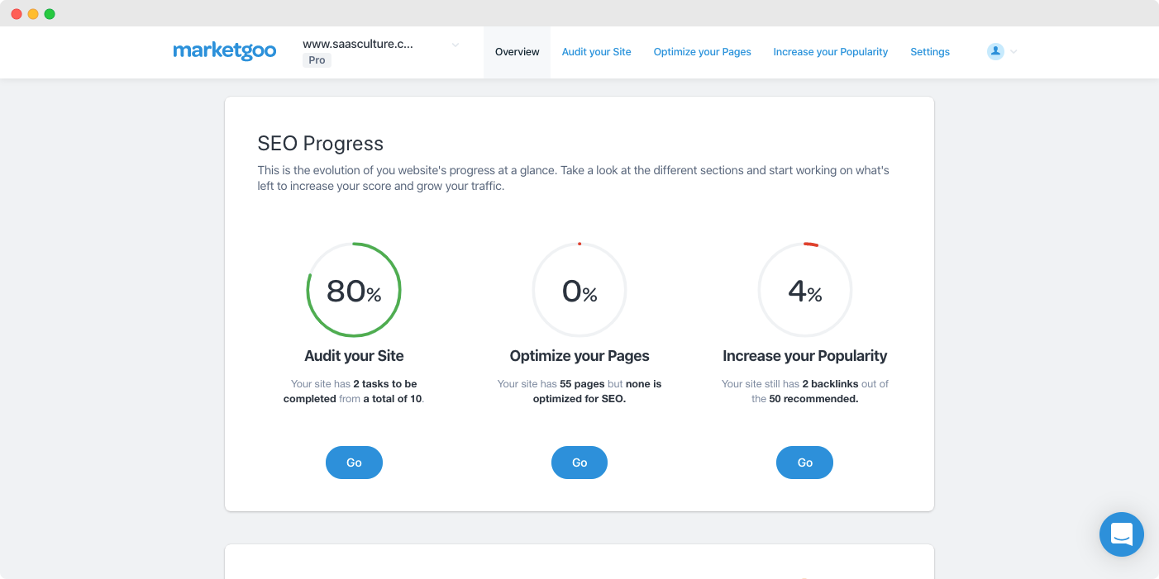Image resolution: width=1159 pixels, height=579 pixels.
Task: Click the green macOS maximize button
Action: click(50, 14)
